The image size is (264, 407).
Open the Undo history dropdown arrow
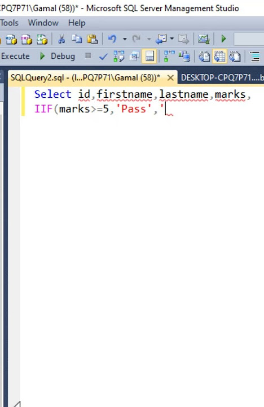point(125,39)
